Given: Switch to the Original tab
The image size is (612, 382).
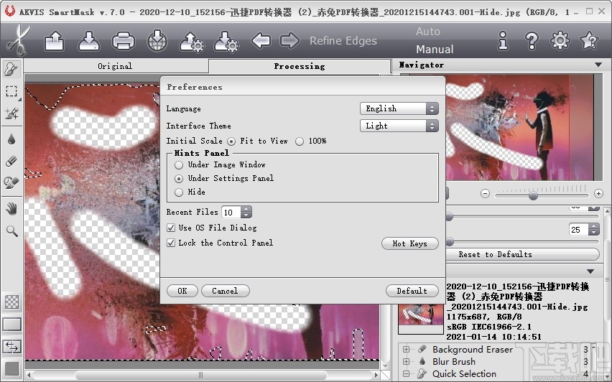Looking at the screenshot, I should 115,66.
